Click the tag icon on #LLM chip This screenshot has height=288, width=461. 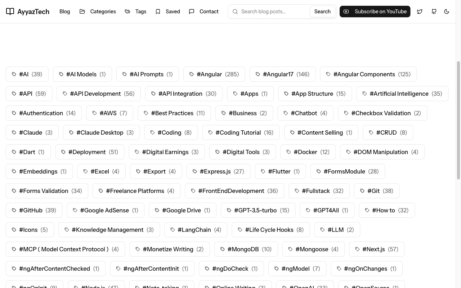(x=322, y=230)
